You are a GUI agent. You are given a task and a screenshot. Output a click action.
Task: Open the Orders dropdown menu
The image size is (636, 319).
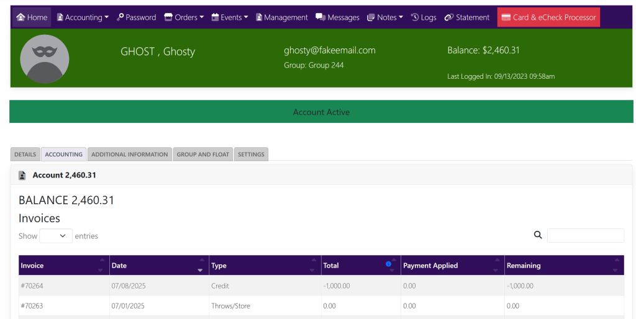184,17
